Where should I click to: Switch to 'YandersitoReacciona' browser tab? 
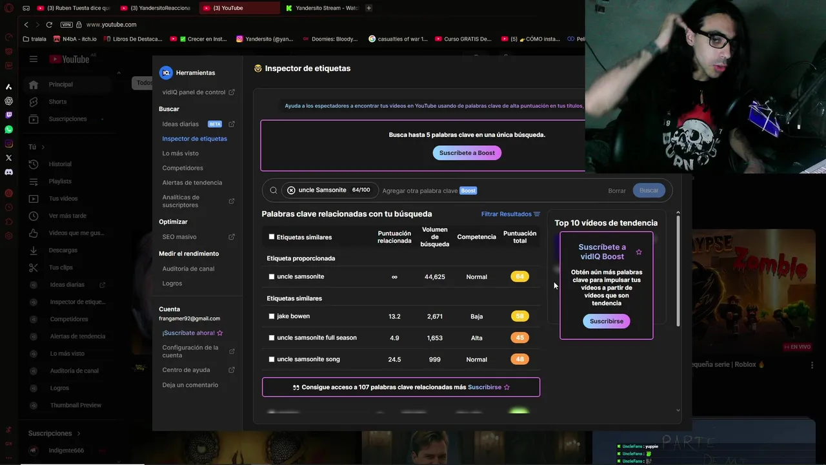point(157,8)
